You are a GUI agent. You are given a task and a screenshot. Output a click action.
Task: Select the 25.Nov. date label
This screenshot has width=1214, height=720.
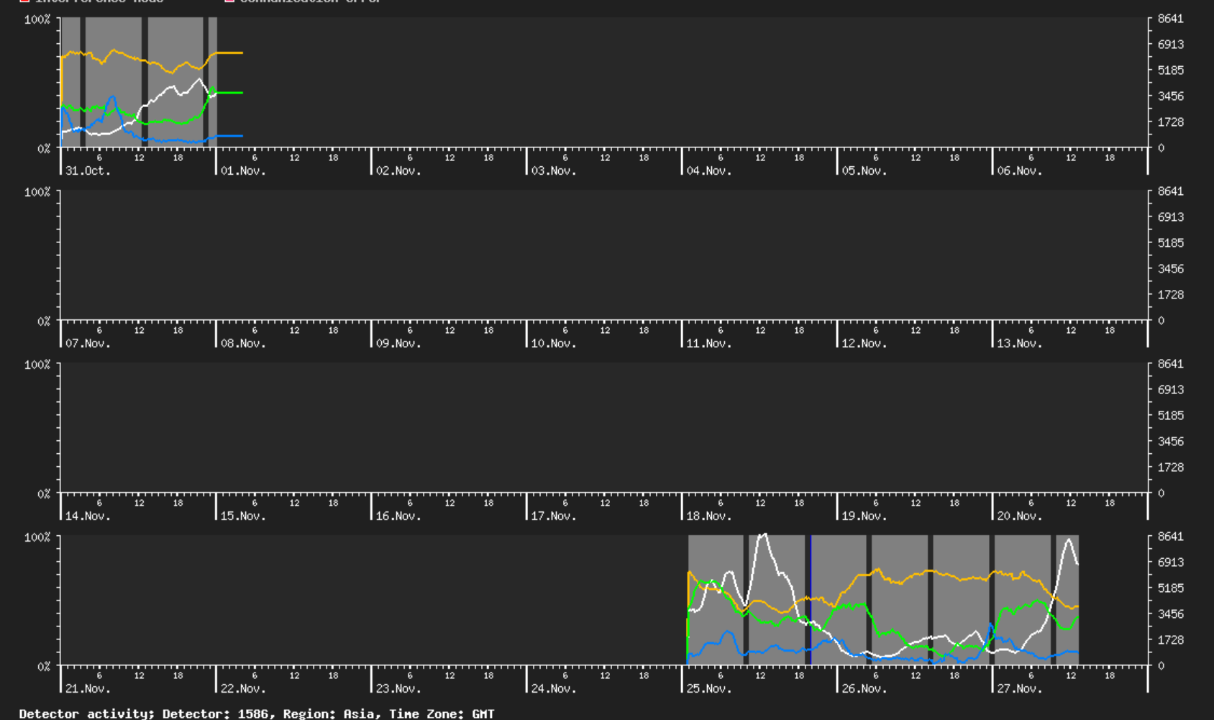tap(708, 689)
